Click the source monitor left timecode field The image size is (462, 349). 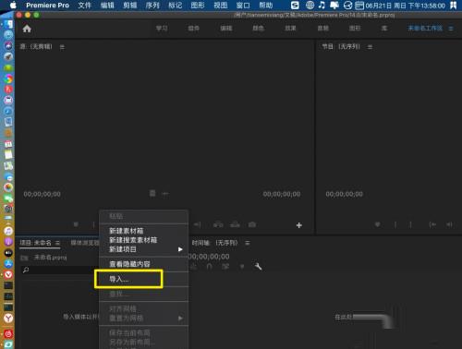point(43,194)
